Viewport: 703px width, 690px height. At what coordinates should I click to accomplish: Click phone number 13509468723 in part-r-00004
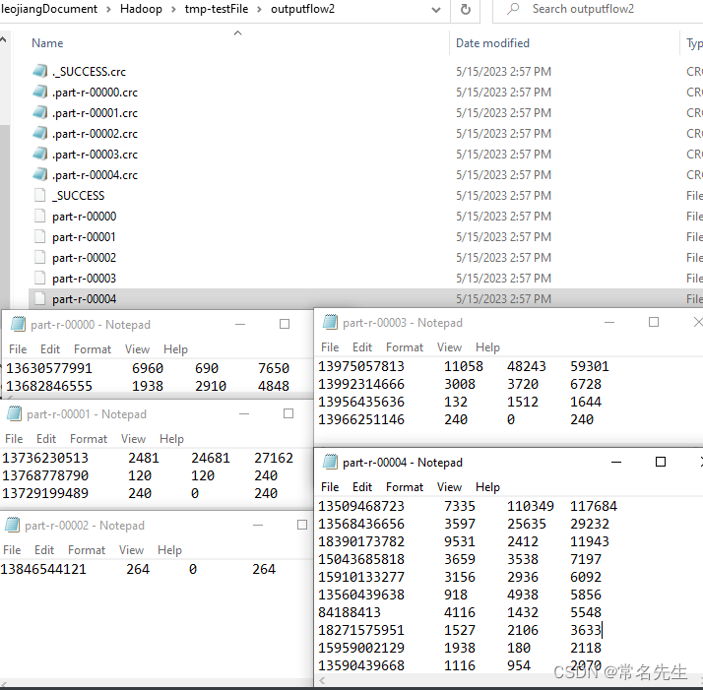click(x=361, y=506)
